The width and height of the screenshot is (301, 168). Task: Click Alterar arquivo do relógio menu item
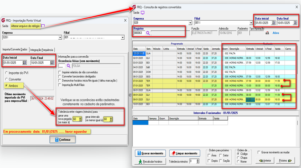point(25,26)
